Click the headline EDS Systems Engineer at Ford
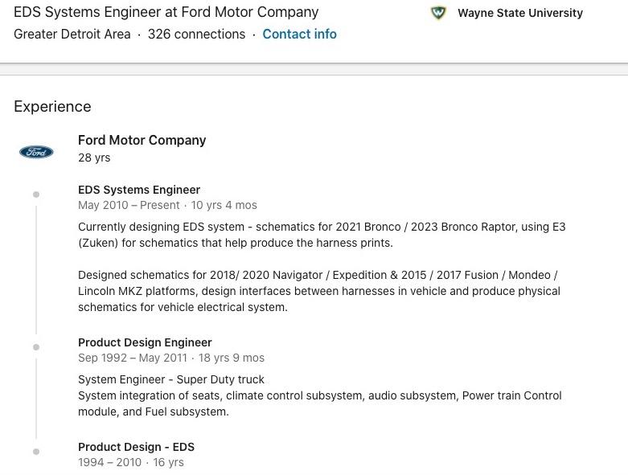 (166, 12)
